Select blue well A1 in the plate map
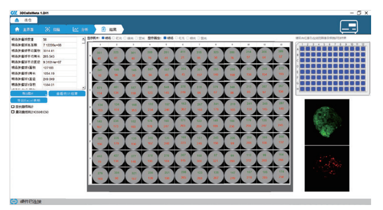This screenshot has width=383, height=210. click(302, 49)
